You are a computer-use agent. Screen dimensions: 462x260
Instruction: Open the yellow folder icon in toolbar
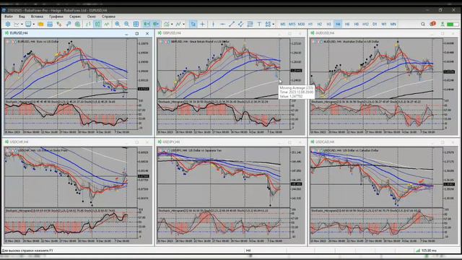click(40, 24)
